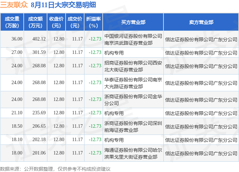This screenshot has height=172, width=239.
Task: Click the 三友联众 title text
Action: [14, 5]
